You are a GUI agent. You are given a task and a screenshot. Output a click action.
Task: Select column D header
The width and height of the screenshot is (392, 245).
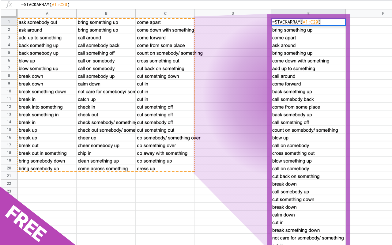click(233, 13)
